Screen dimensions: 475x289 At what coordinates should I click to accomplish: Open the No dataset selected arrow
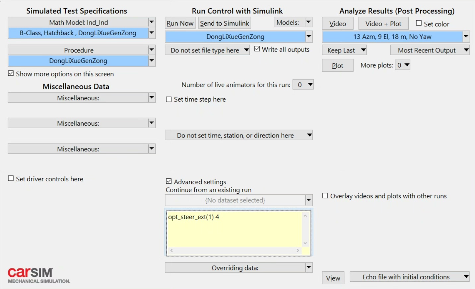pyautogui.click(x=309, y=200)
